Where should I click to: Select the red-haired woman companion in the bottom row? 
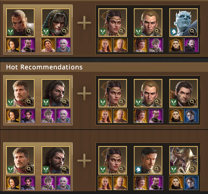click(x=105, y=183)
